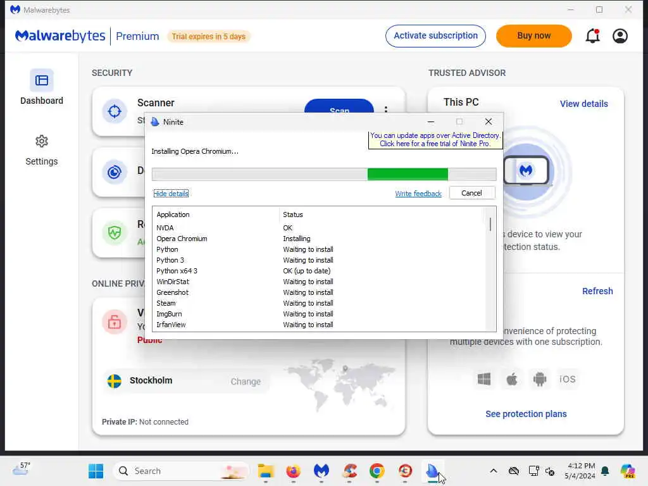This screenshot has height=486, width=648.
Task: Open the Windows Start menu
Action: 96,471
